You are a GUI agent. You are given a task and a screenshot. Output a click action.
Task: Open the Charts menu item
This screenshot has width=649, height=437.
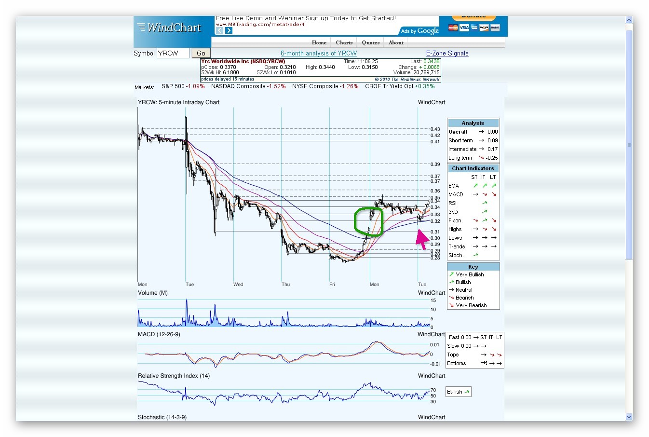tap(343, 42)
